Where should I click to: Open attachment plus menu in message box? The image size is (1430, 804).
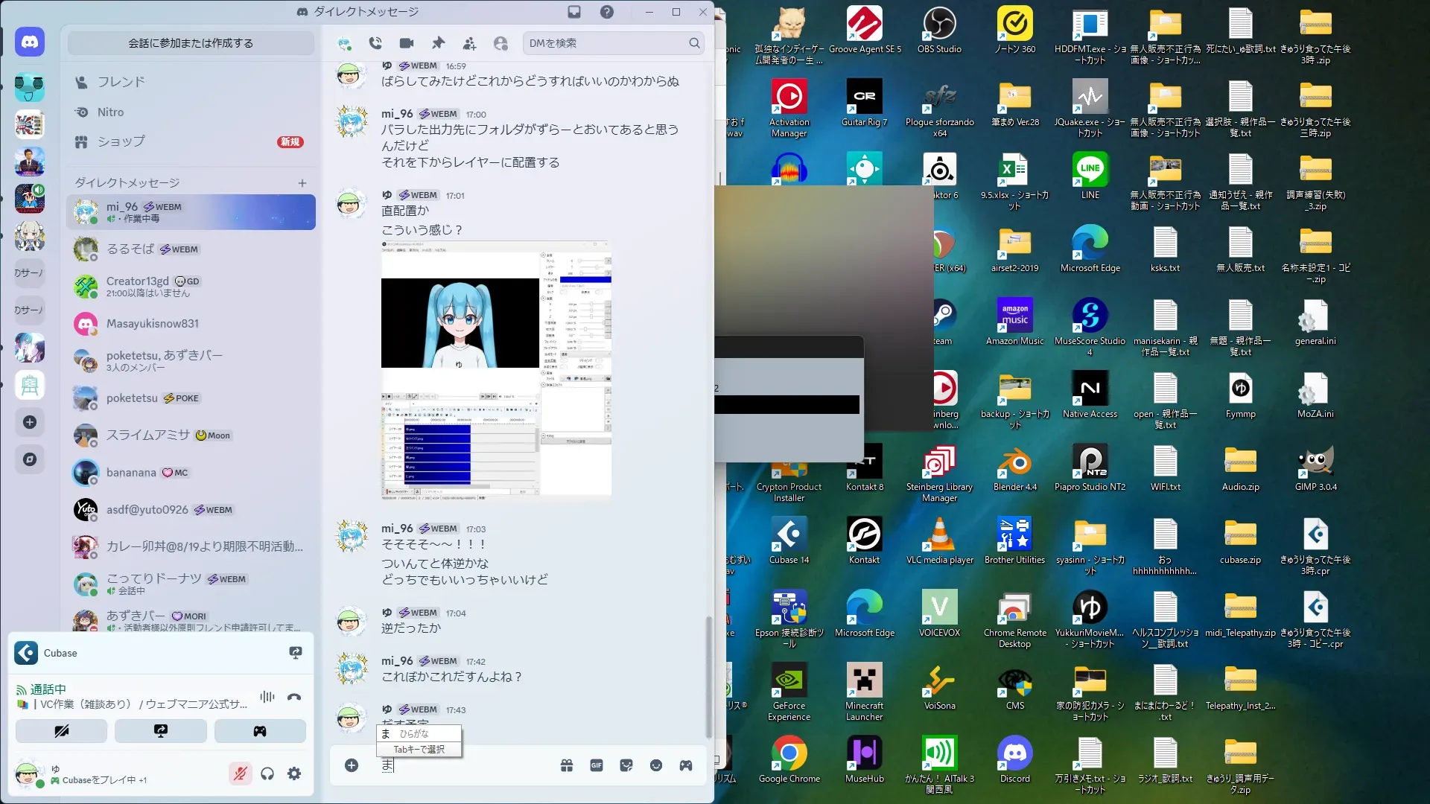352,765
